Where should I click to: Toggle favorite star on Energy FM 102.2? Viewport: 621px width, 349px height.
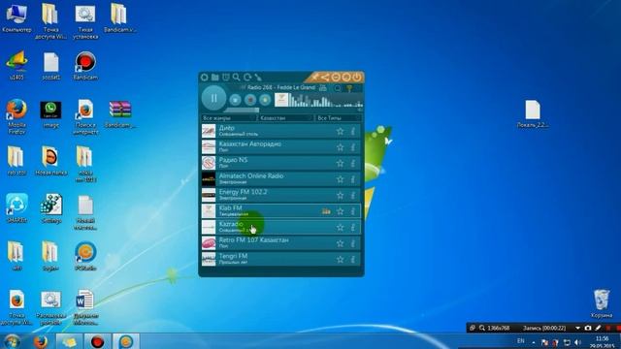click(341, 195)
